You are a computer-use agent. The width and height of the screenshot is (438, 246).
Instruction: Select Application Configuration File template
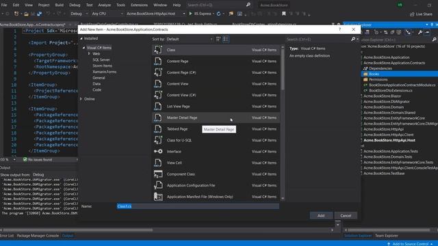click(x=216, y=185)
